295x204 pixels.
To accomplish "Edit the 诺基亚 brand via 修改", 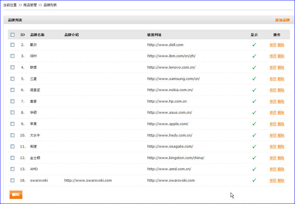I will click(x=273, y=90).
